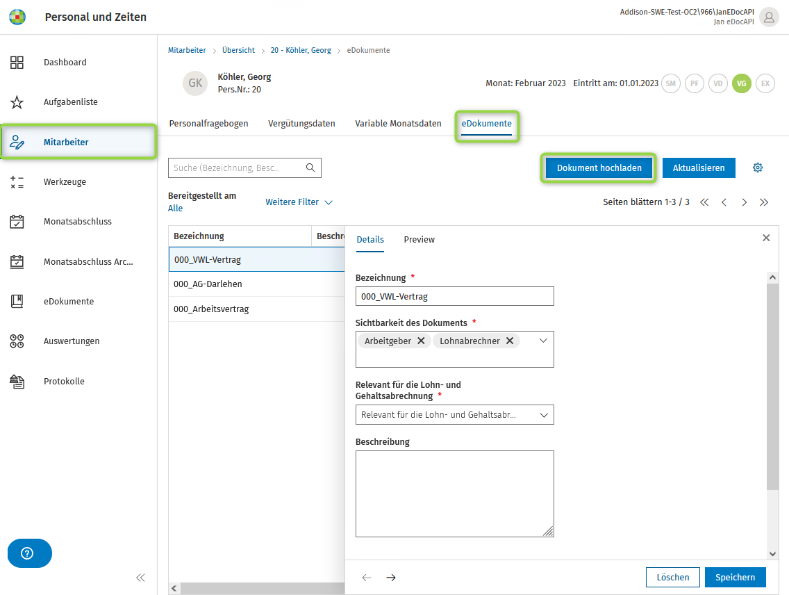Toggle the VG status circle
Viewport: 789px width, 595px height.
[742, 83]
